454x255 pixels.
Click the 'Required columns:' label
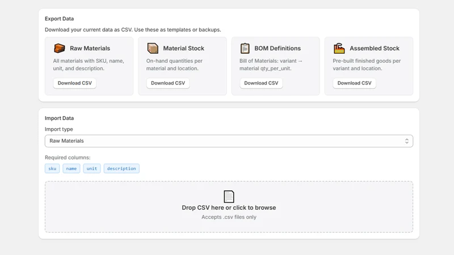tap(68, 158)
